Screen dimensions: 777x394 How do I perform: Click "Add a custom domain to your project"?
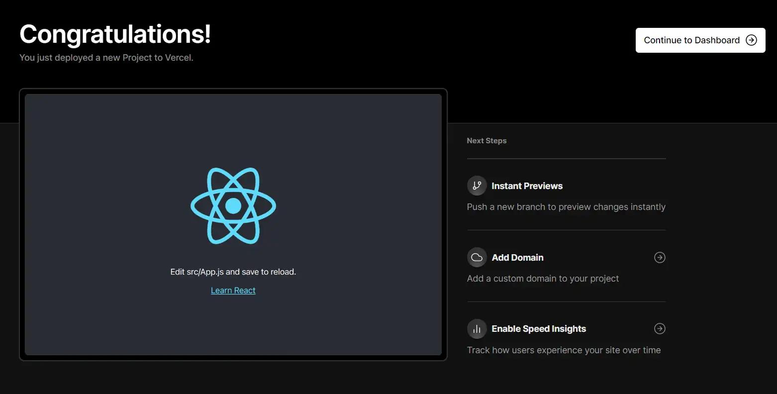click(x=543, y=279)
